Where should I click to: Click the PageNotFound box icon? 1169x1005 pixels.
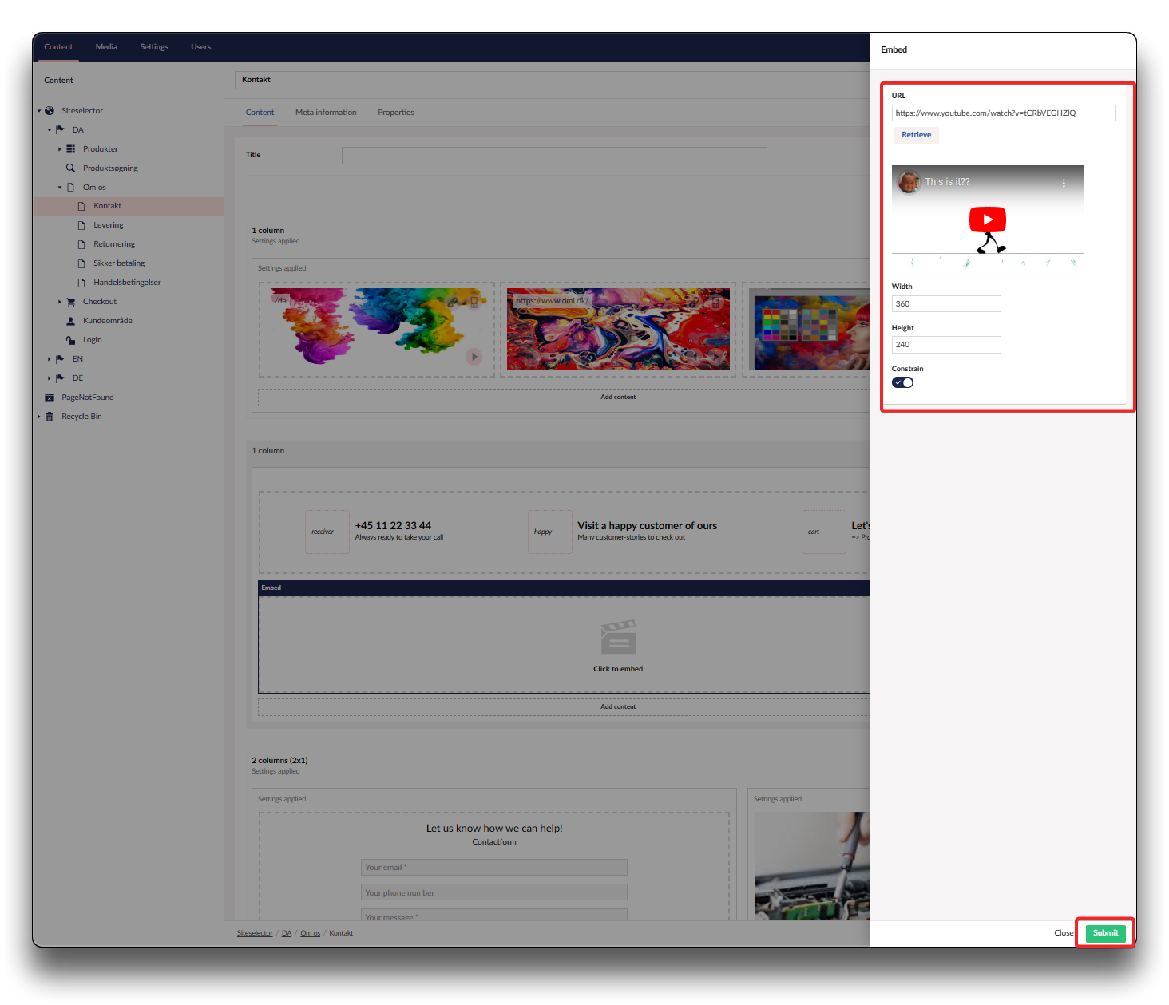[x=50, y=398]
